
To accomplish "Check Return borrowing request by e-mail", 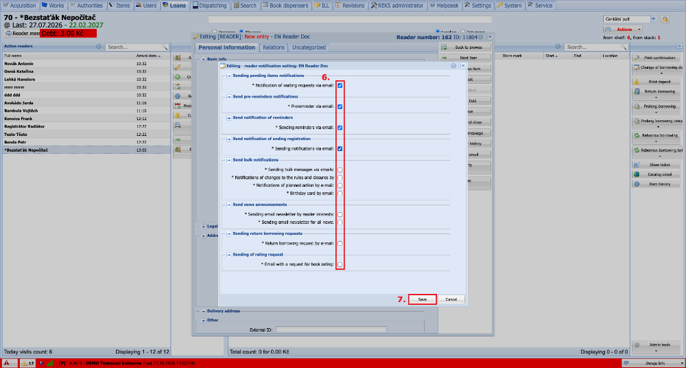I will (x=340, y=243).
